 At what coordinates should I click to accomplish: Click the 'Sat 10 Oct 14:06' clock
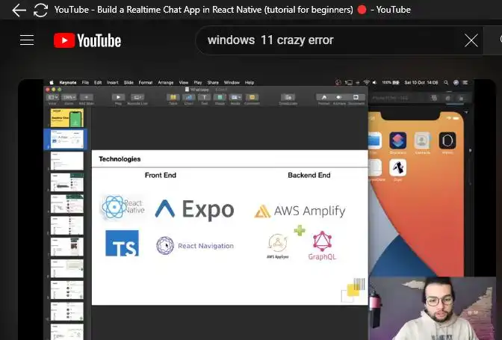pos(421,83)
